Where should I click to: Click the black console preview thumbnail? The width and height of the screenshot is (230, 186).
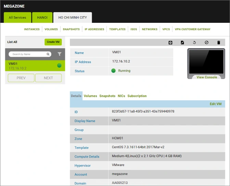coord(206,62)
